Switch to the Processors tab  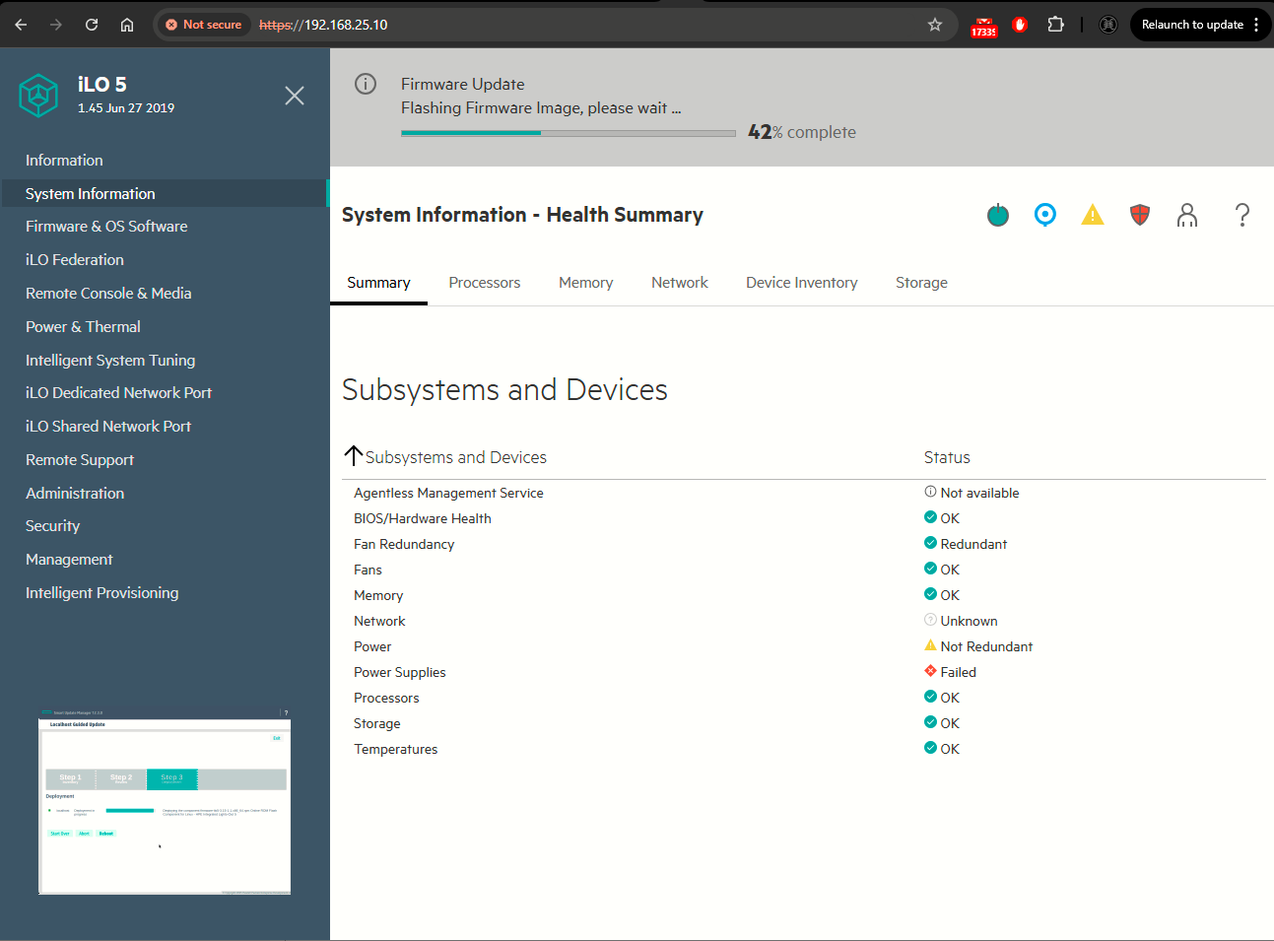coord(485,283)
